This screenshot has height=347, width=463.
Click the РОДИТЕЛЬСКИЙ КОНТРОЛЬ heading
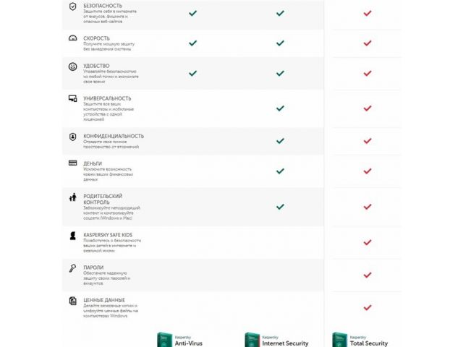click(x=103, y=199)
